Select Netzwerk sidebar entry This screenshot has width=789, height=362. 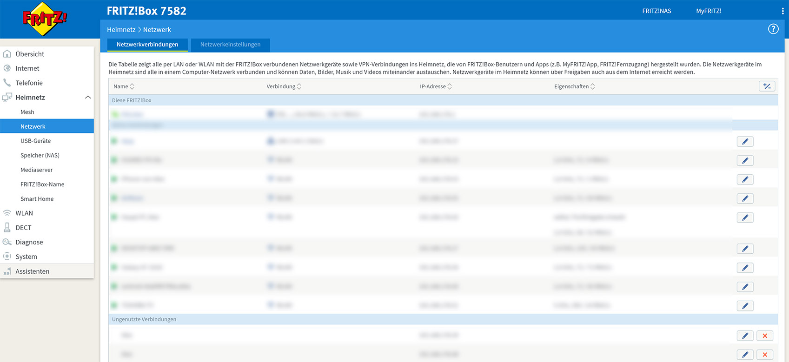47,126
